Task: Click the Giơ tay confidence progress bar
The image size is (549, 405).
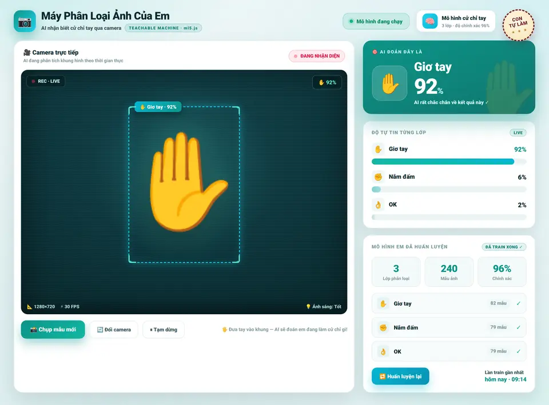Action: 449,162
